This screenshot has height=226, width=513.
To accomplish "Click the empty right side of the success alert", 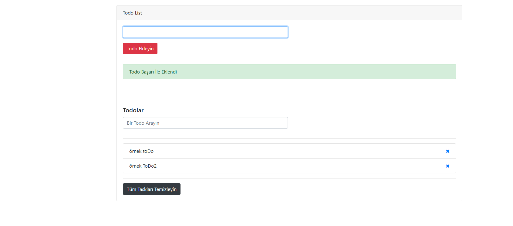I will point(364,72).
